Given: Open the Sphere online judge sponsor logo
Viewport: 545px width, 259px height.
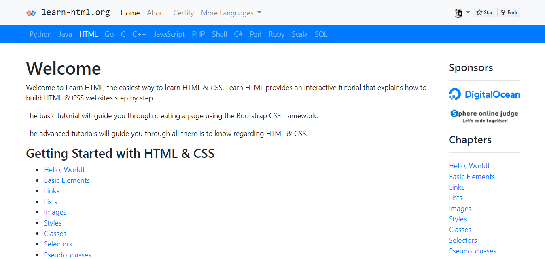Looking at the screenshot, I should tap(484, 116).
